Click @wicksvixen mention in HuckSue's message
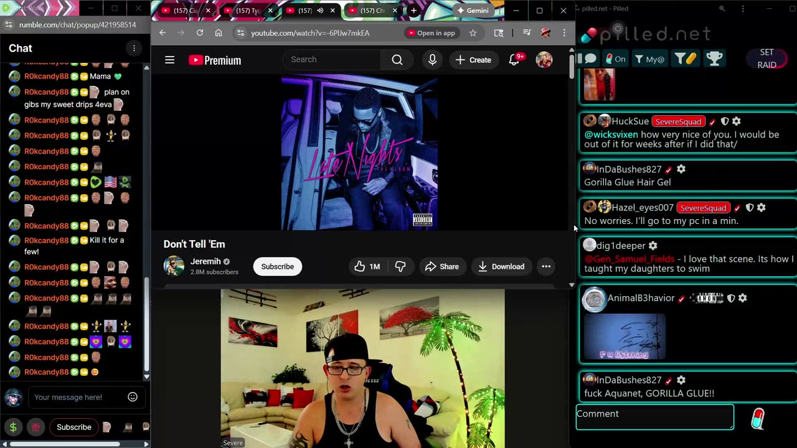 click(611, 134)
